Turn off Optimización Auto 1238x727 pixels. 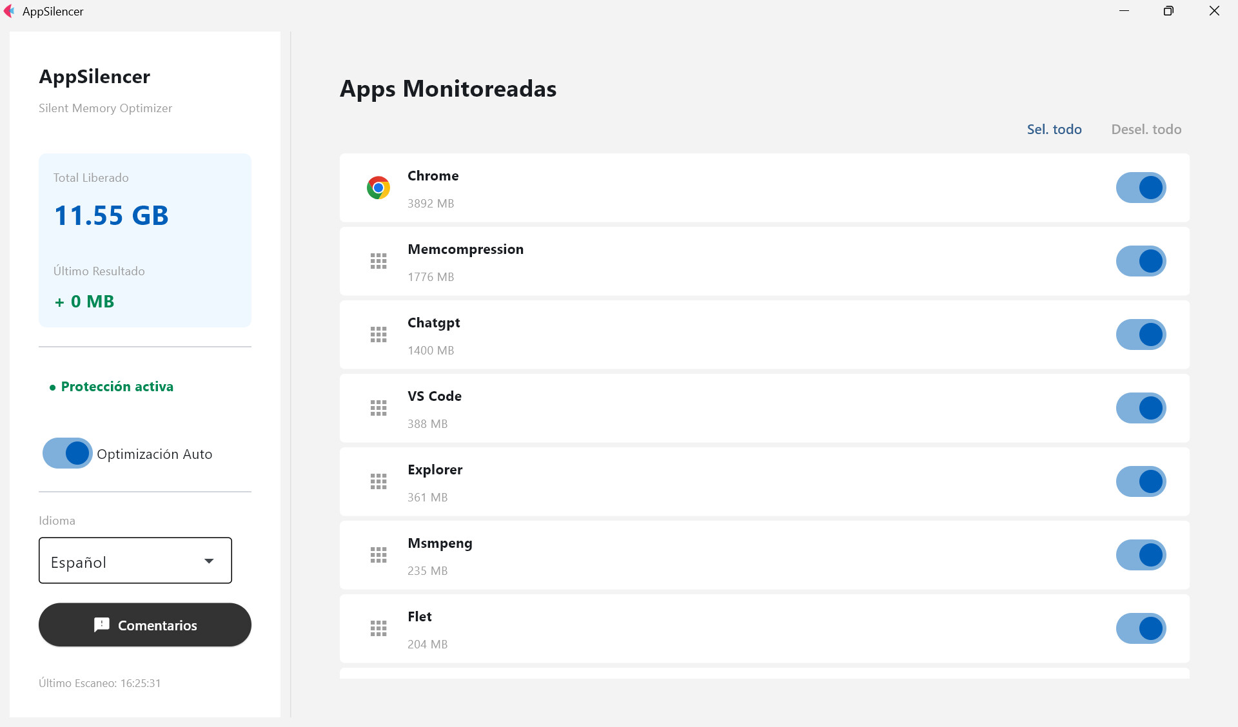click(x=66, y=453)
